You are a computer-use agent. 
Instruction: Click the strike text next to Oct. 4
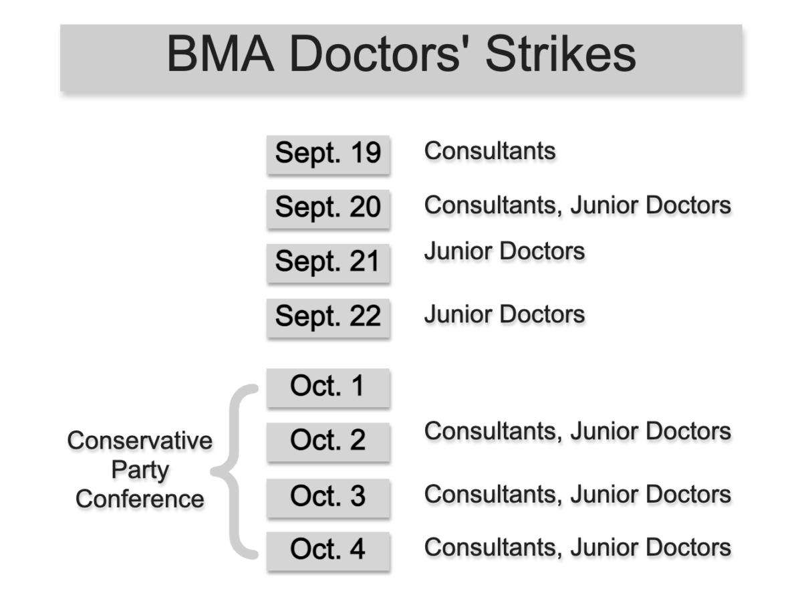[577, 548]
